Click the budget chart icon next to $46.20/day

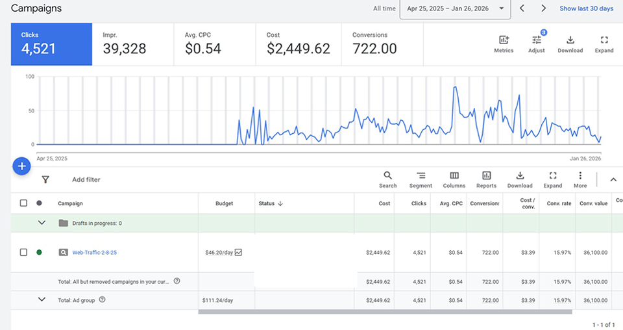click(238, 252)
